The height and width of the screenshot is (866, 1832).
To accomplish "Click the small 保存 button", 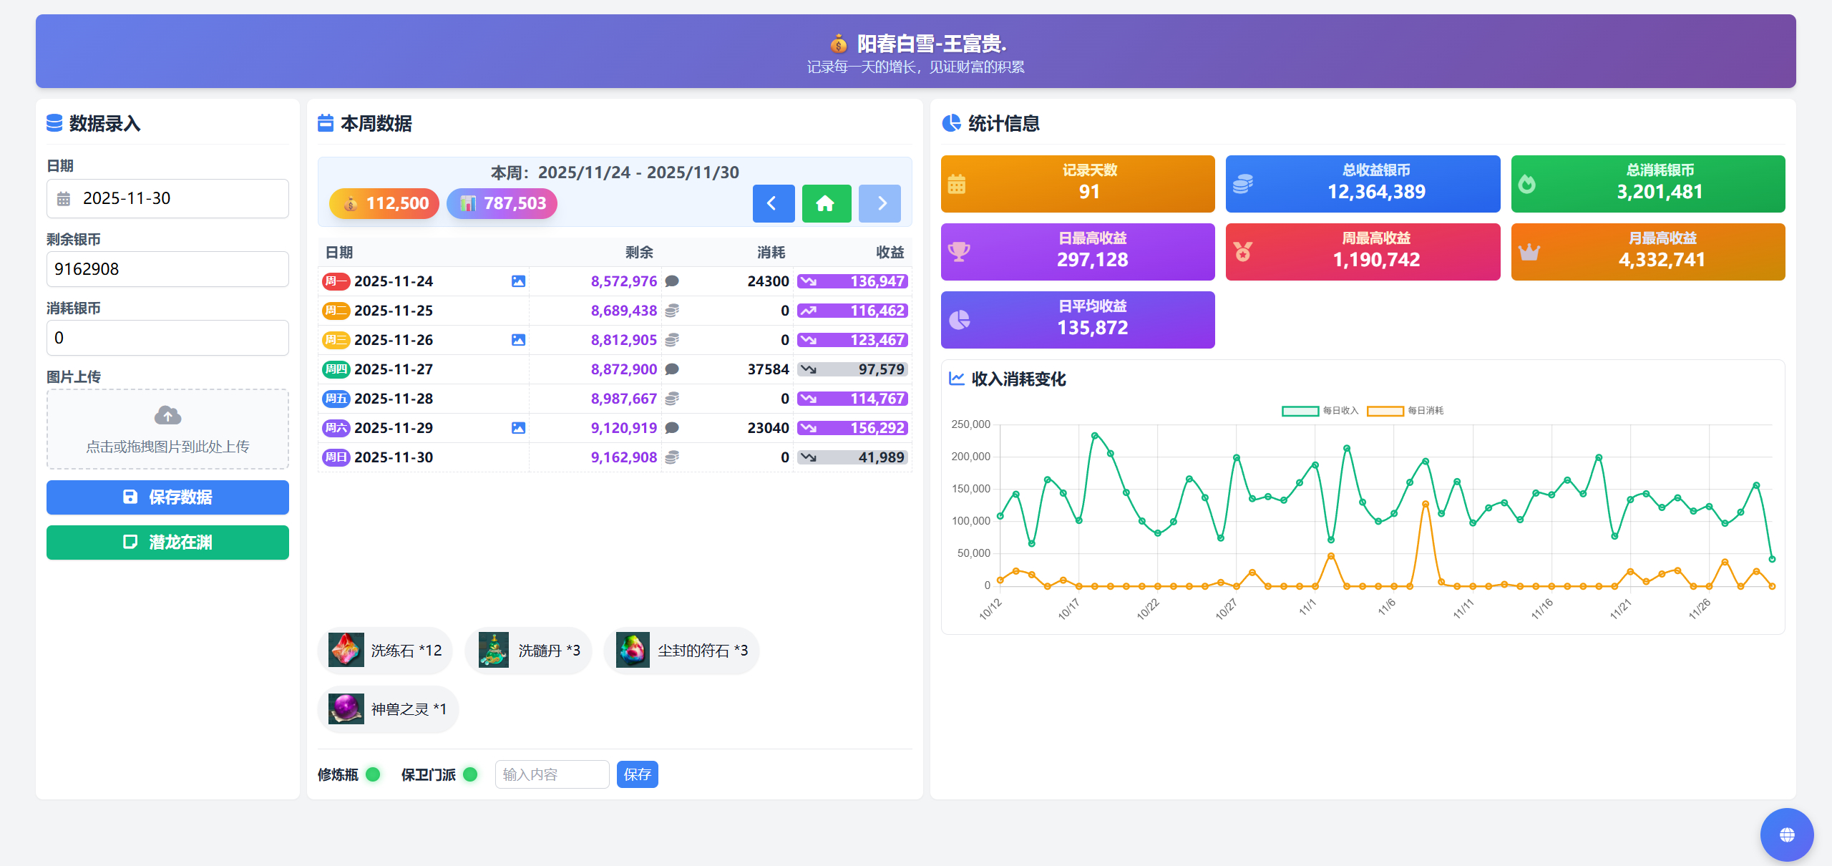I will coord(637,774).
